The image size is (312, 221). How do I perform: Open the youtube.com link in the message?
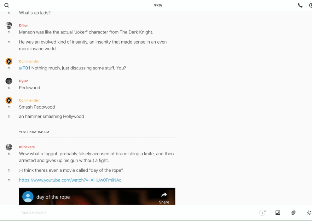(x=70, y=180)
